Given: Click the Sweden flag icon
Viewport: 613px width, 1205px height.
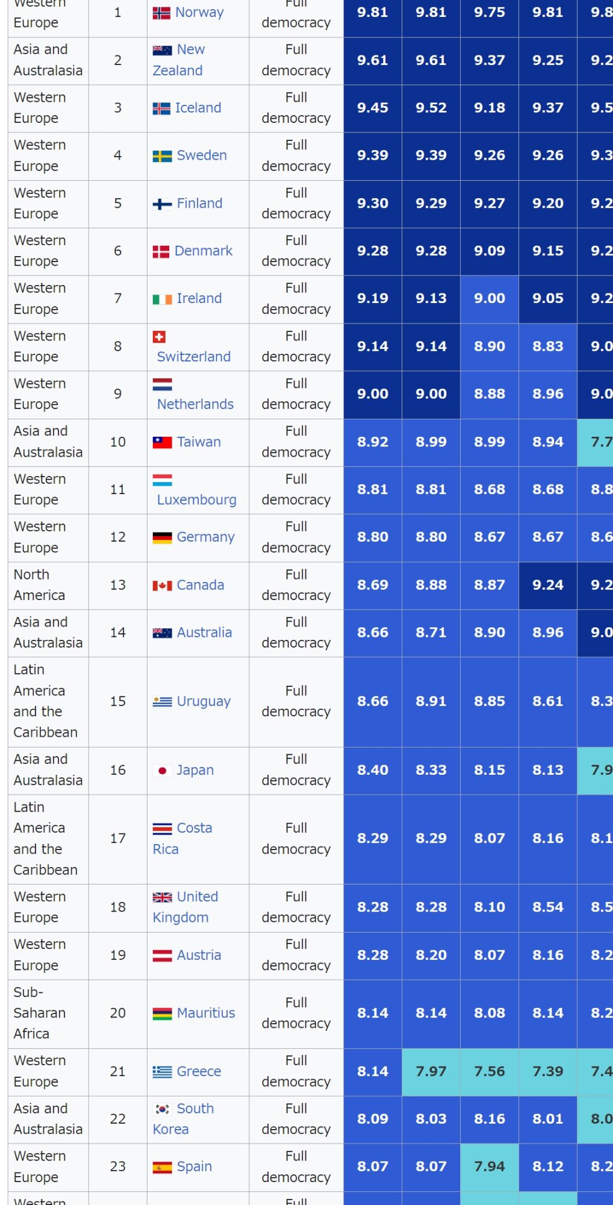Looking at the screenshot, I should [162, 156].
